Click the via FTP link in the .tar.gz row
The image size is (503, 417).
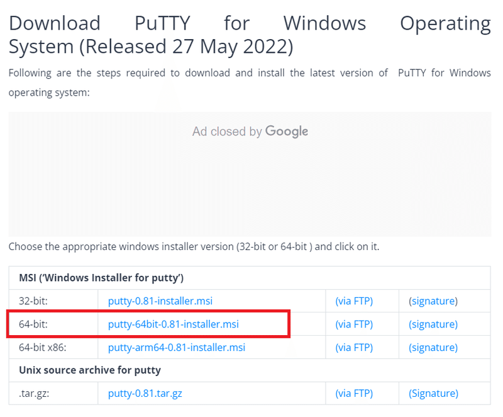click(x=354, y=394)
